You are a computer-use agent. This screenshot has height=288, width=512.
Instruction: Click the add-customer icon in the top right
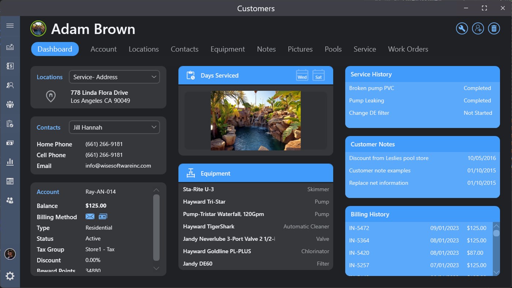point(478,28)
